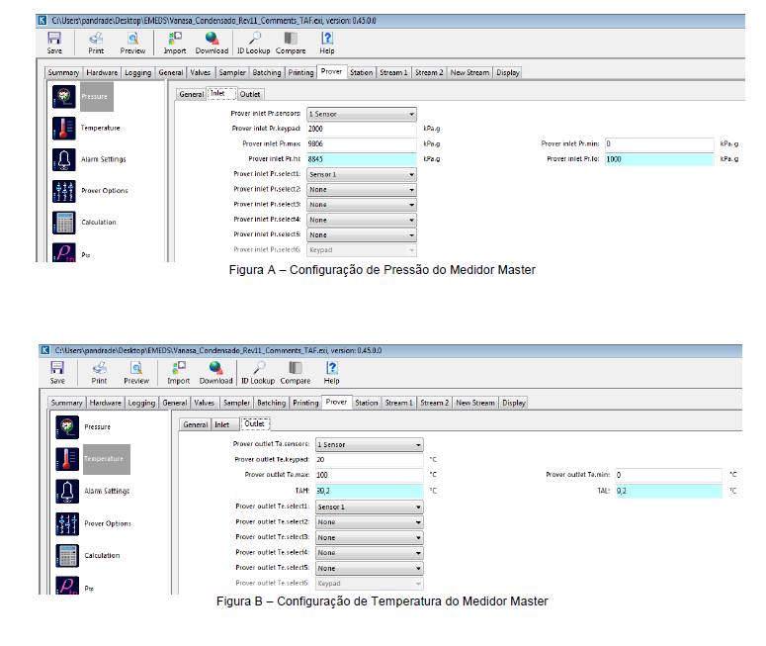
Task: Open Logging tab in bottom window
Action: click(141, 403)
